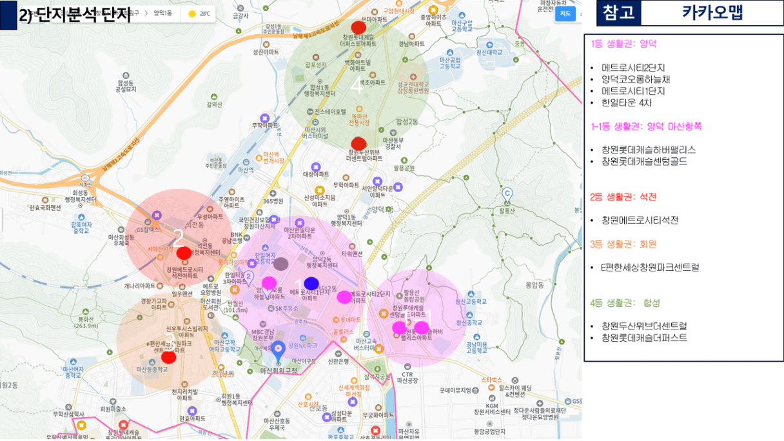Click the '2등 생활권: 석전' heading
This screenshot has height=441, width=784.
pos(623,197)
